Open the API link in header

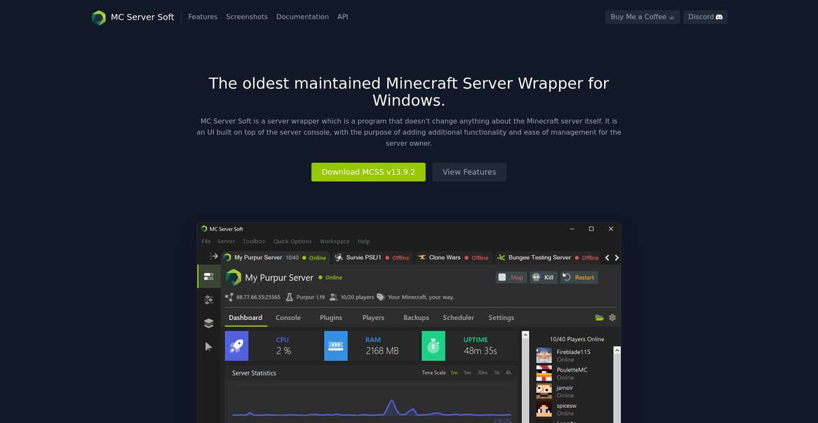click(x=343, y=17)
